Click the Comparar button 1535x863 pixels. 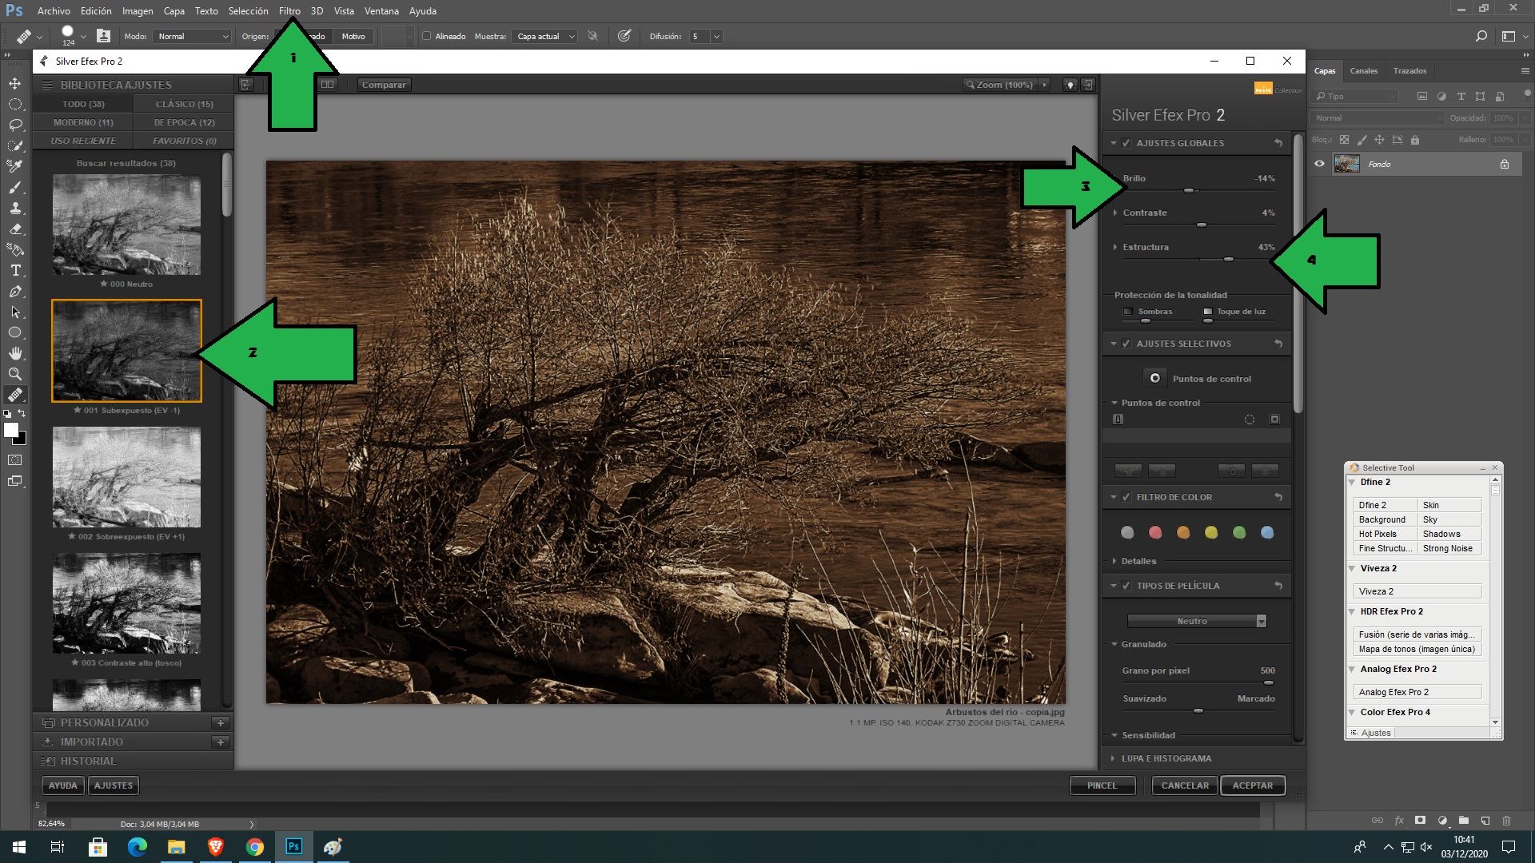[384, 85]
